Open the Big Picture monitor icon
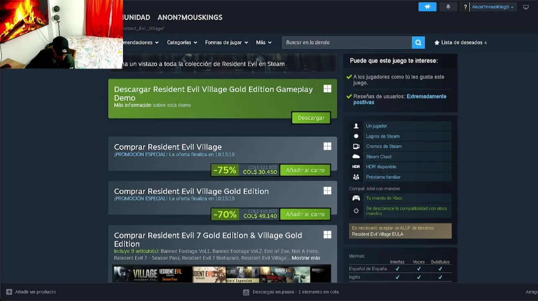Screen dimensions: 538x301 click(526, 7)
